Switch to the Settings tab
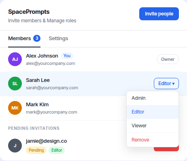This screenshot has height=161, width=187. pos(58,39)
